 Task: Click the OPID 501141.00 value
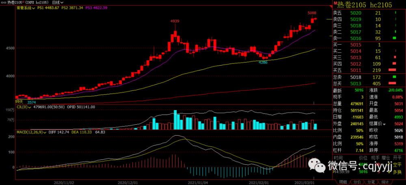click(x=81, y=107)
